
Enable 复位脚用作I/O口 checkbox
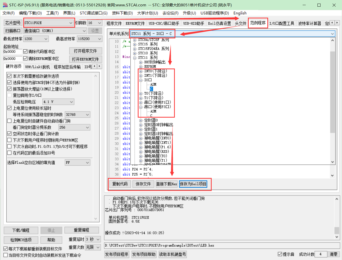9,95
